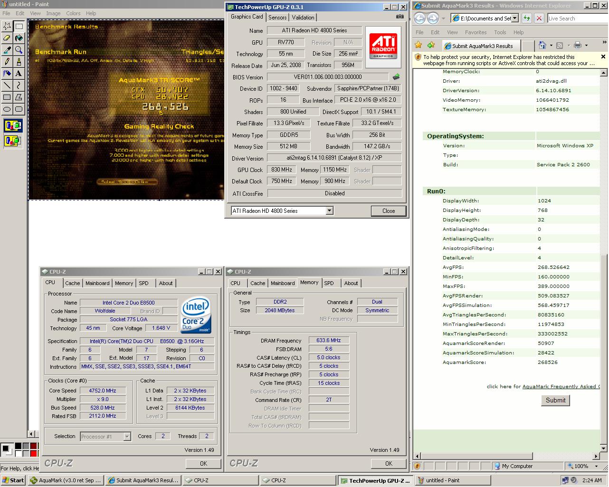Open the GPU-Z graphics card selector dropdown
Image resolution: width=609 pixels, height=487 pixels.
point(330,210)
